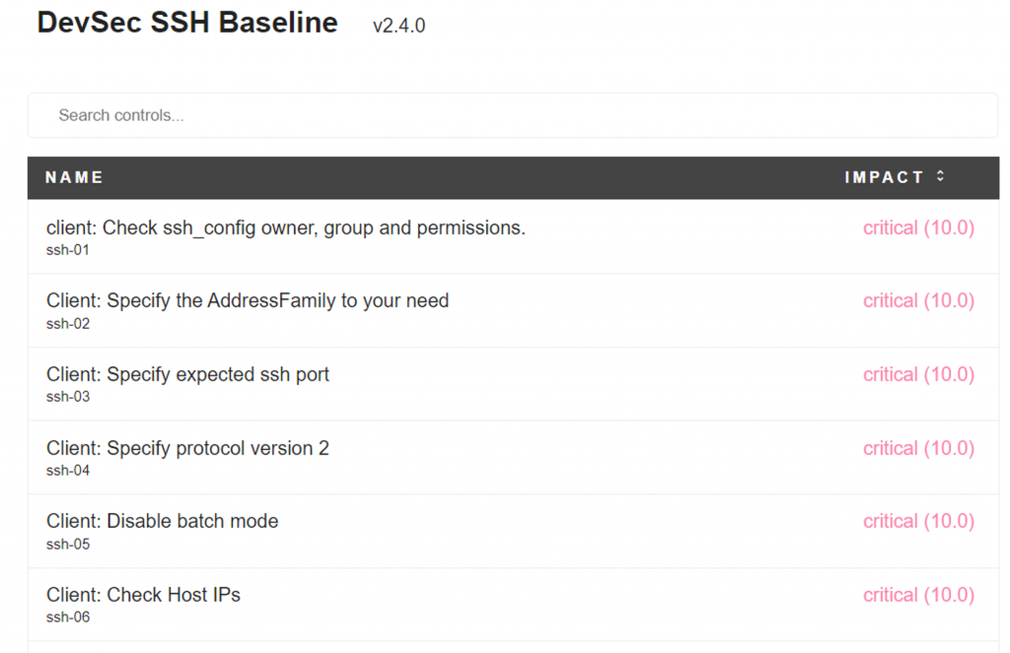Open the 'Check Host IPs' control
This screenshot has height=653, width=1010.
click(144, 595)
